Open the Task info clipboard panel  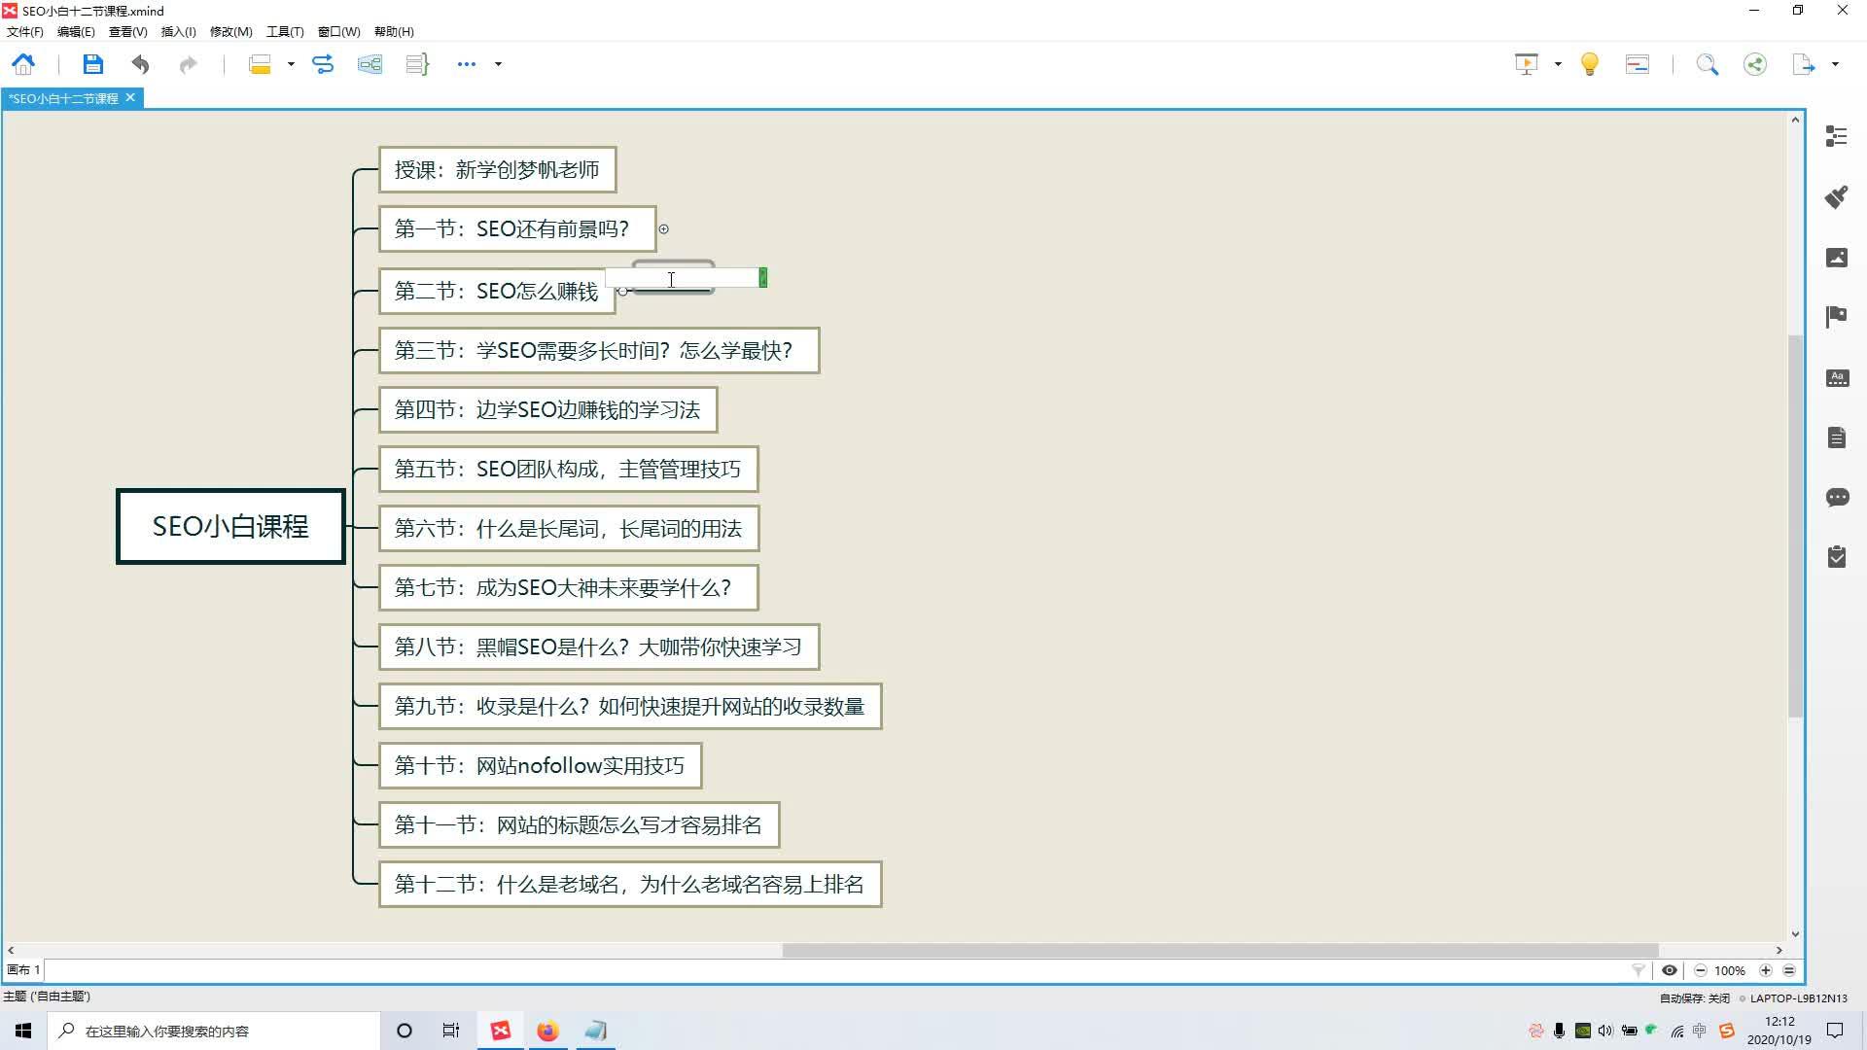(1836, 557)
